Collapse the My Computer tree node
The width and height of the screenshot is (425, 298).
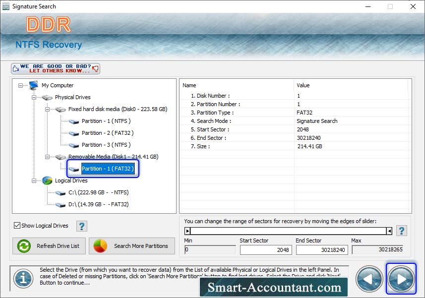[x=21, y=86]
